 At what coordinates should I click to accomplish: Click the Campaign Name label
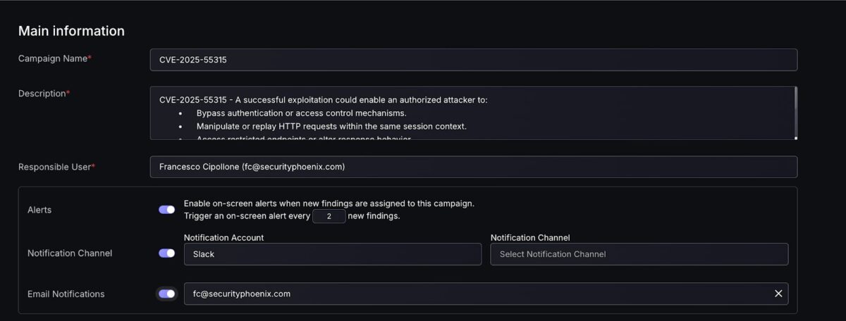54,59
